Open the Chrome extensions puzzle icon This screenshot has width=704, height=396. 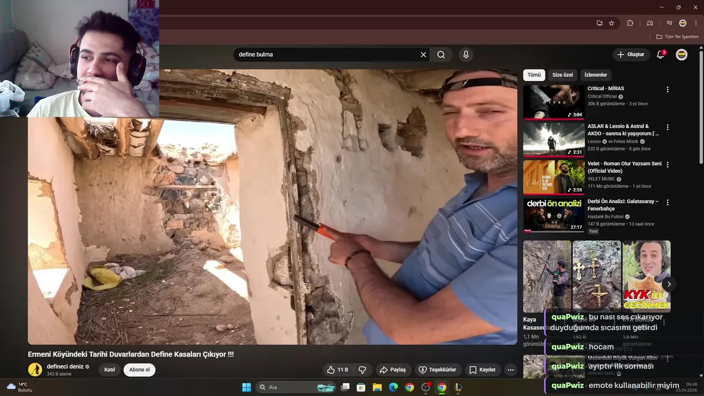click(630, 23)
